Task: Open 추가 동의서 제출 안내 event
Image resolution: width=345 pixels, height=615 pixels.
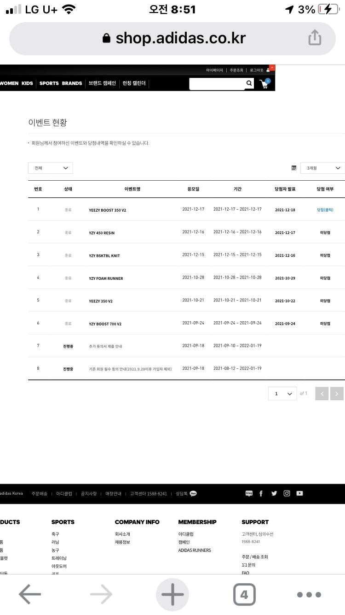Action: 105,346
